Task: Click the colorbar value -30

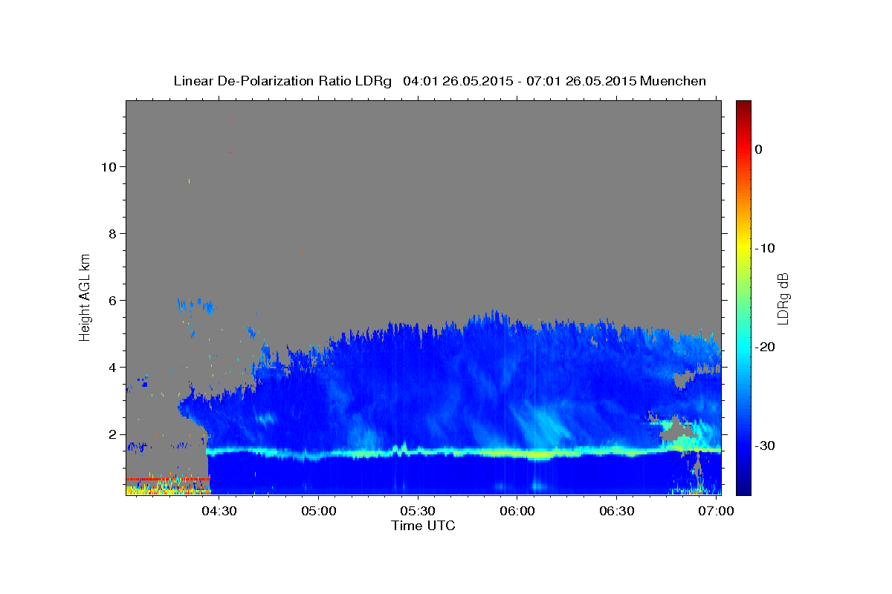Action: [x=766, y=446]
